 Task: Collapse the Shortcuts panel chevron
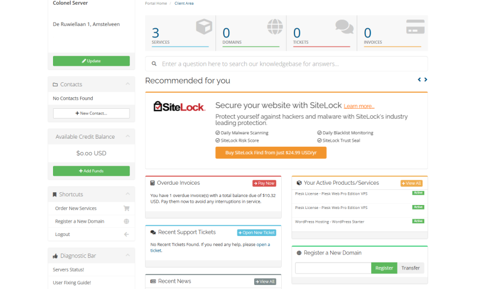click(127, 194)
